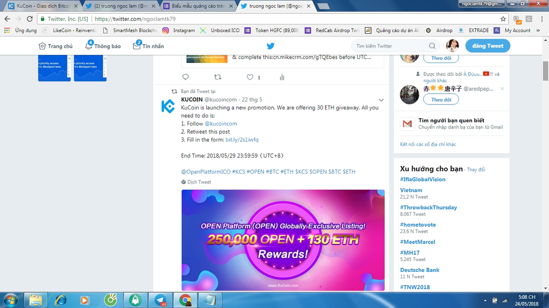Screen dimensions: 549x308
Task: Open Instagram bookmark
Action: point(178,31)
